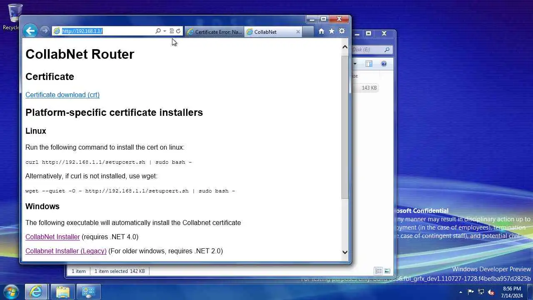Open the Certificate download (crt) link
The image size is (533, 300).
click(x=62, y=95)
